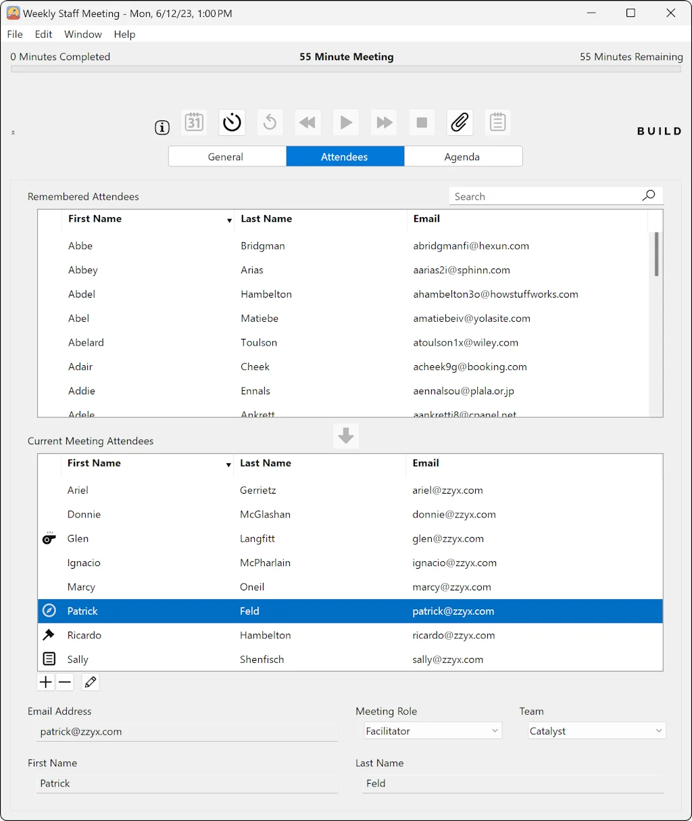This screenshot has height=821, width=692.
Task: Click the fast-forward playback button
Action: click(384, 122)
